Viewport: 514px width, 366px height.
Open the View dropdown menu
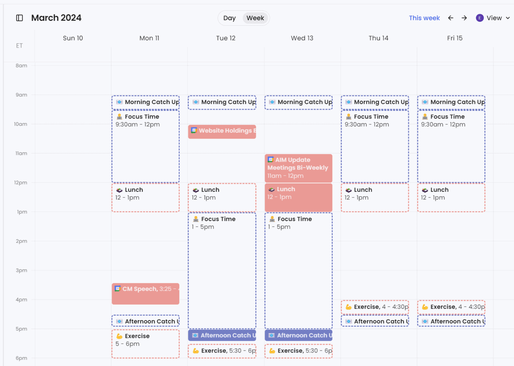(494, 18)
